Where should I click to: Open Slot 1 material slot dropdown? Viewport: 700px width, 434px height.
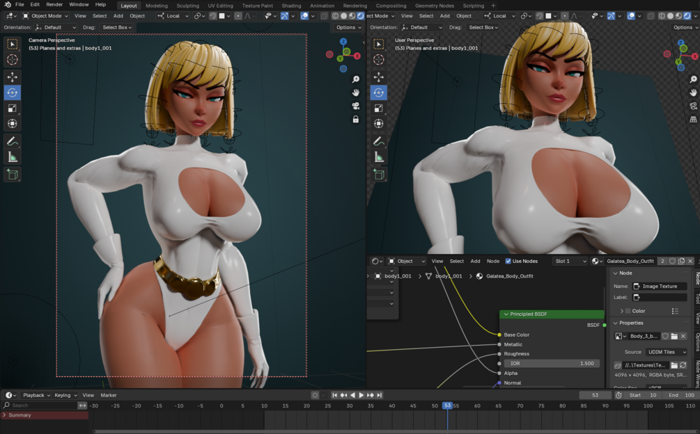570,261
